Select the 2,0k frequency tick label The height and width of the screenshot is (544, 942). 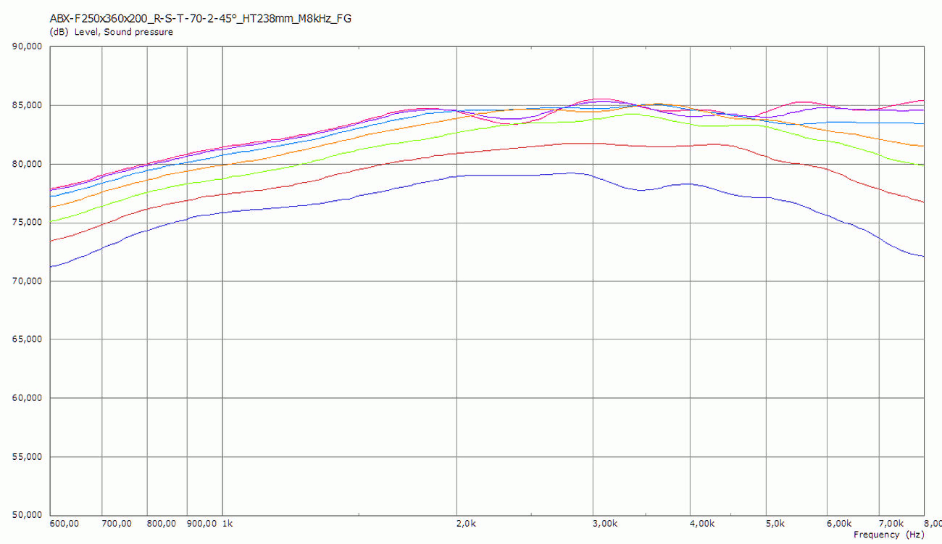click(465, 524)
